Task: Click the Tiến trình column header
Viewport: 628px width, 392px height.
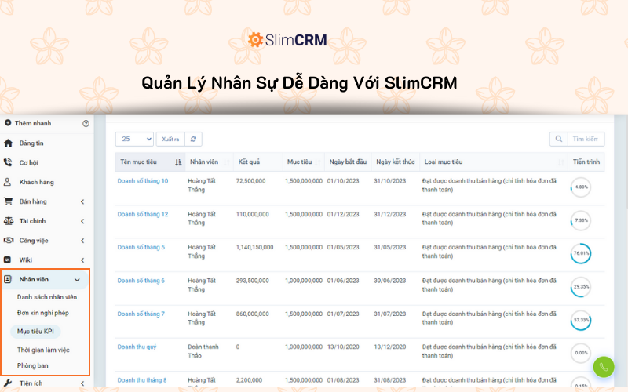Action: (586, 162)
